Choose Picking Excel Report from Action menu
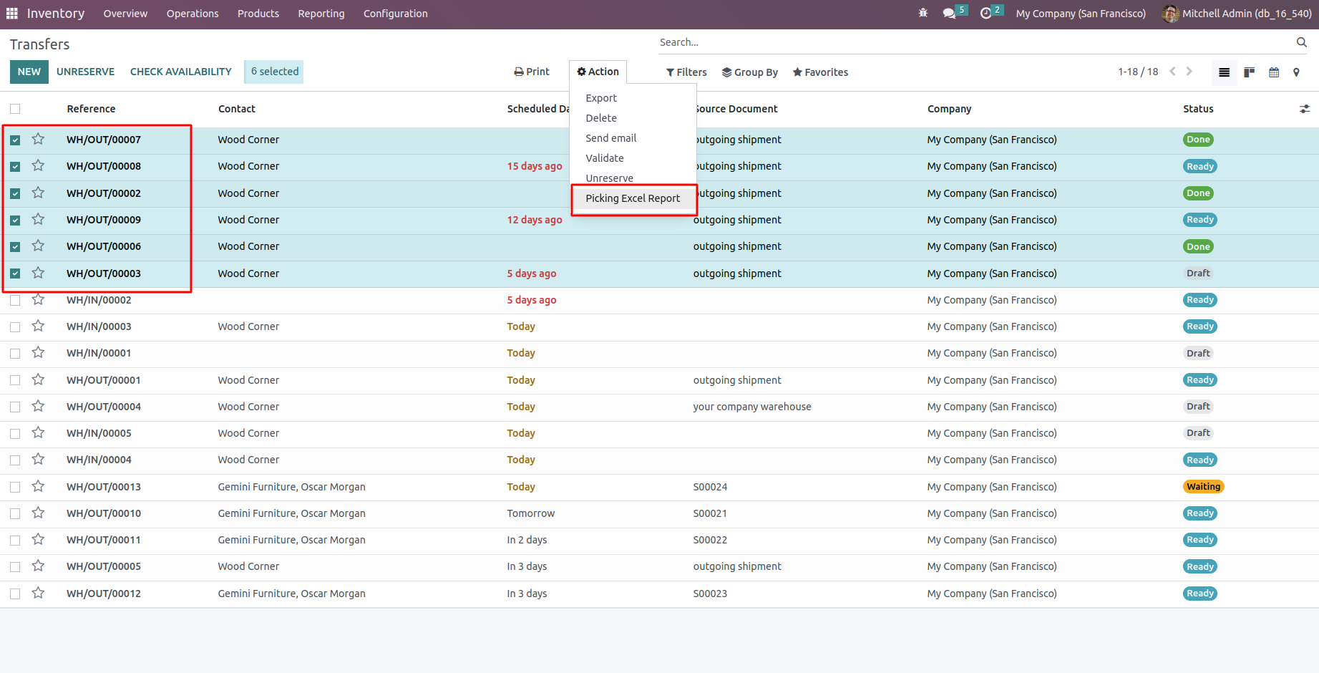Viewport: 1319px width, 673px height. coord(633,198)
